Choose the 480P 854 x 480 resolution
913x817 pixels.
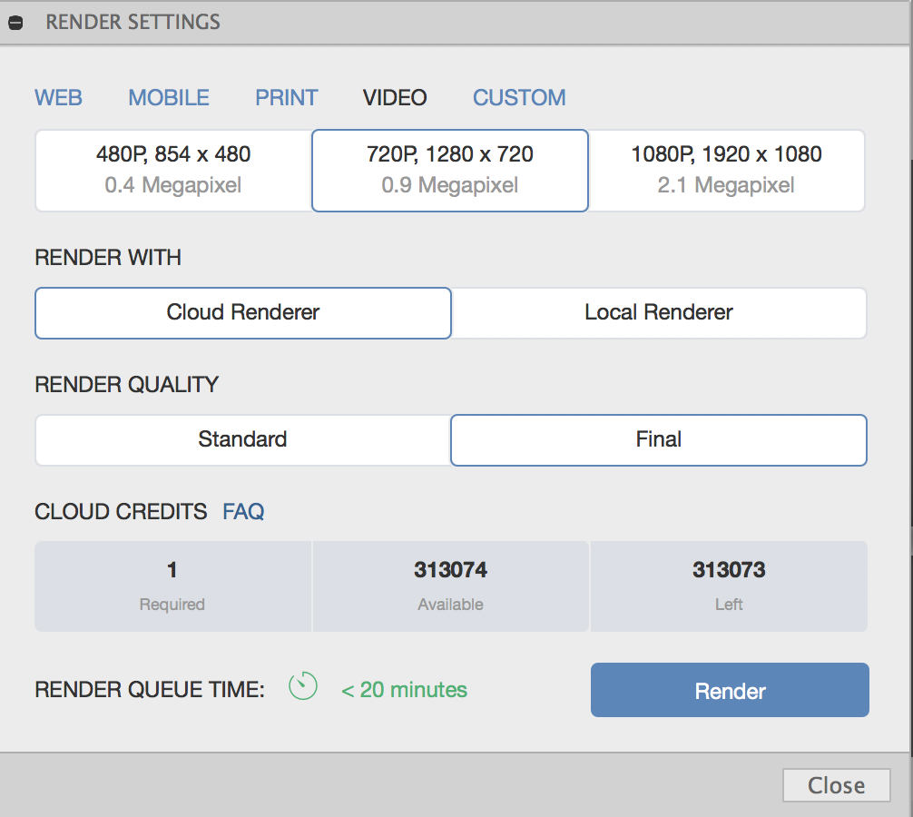(x=173, y=171)
